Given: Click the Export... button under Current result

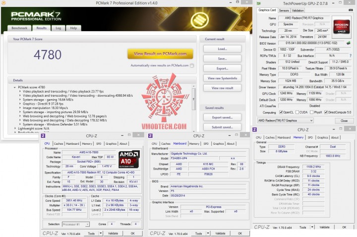Looking at the screenshot, I should point(222,68).
